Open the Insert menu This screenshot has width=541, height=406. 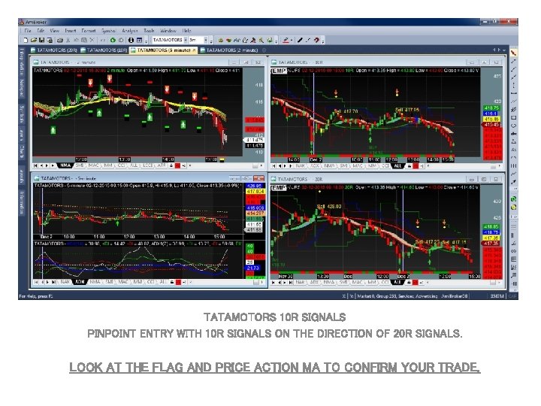pyautogui.click(x=71, y=31)
